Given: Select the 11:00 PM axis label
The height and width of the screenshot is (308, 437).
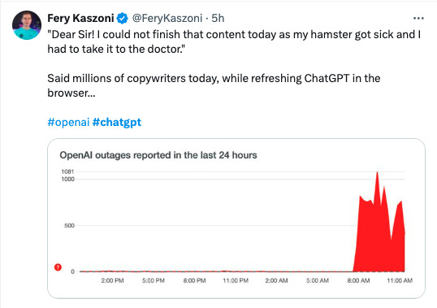Looking at the screenshot, I should point(236,280).
